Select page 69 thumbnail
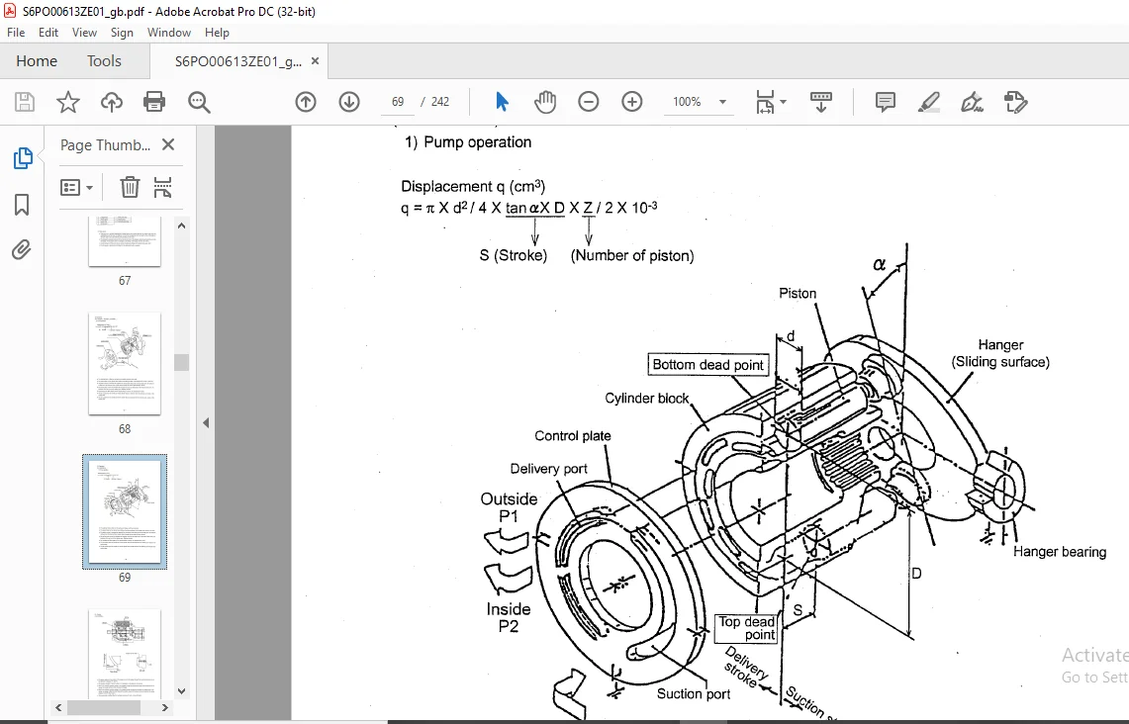The height and width of the screenshot is (724, 1129). coord(125,511)
